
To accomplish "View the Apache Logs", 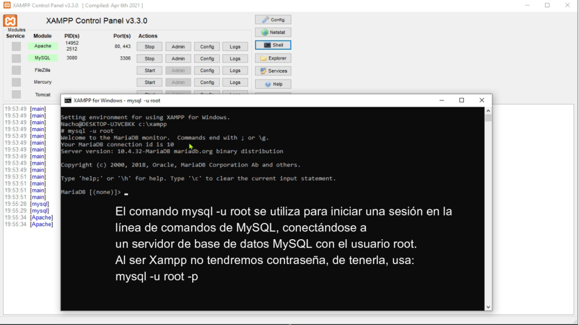I will click(235, 46).
